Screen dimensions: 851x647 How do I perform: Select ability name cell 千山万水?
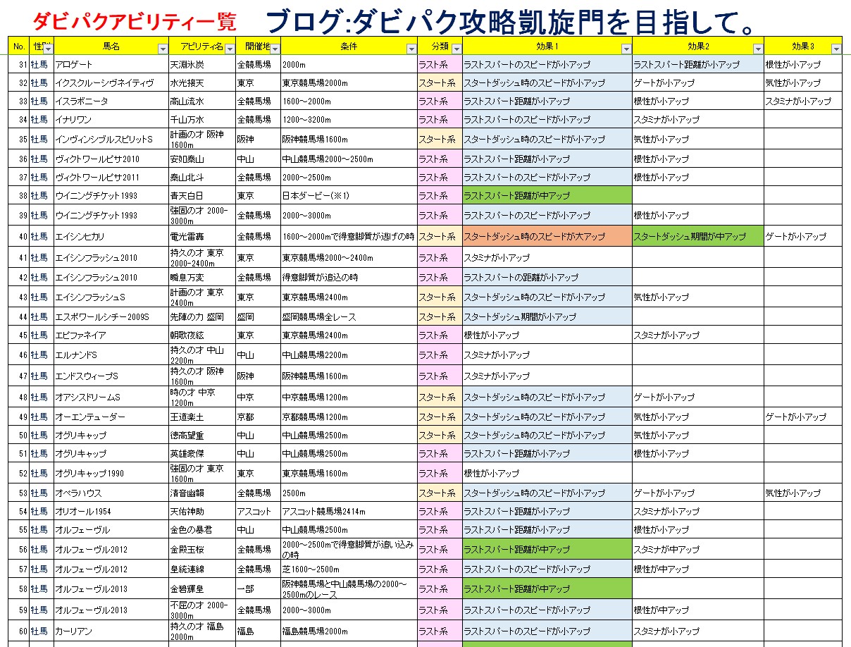tap(202, 119)
